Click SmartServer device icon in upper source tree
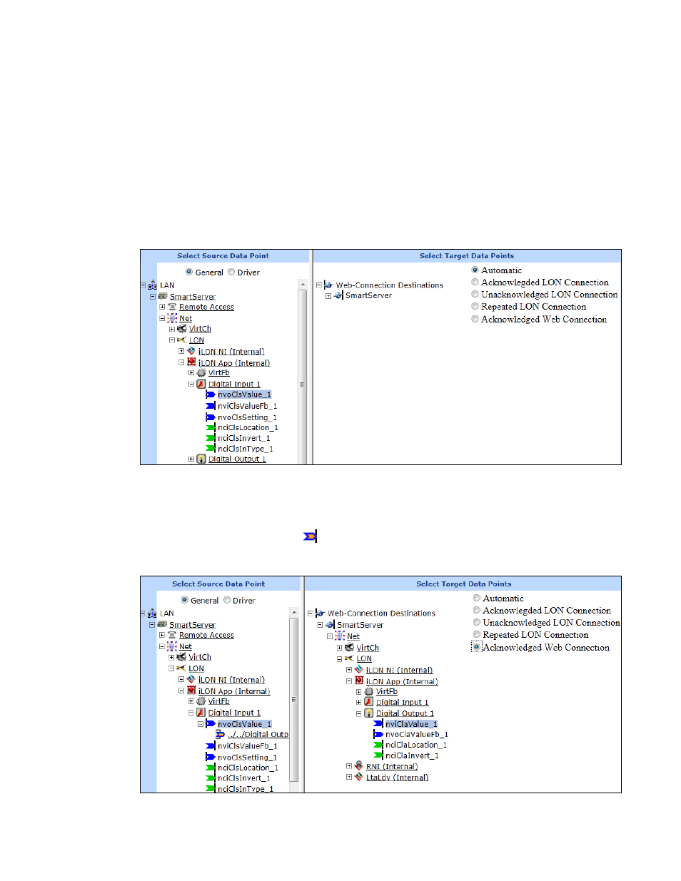681x881 pixels. pyautogui.click(x=162, y=296)
